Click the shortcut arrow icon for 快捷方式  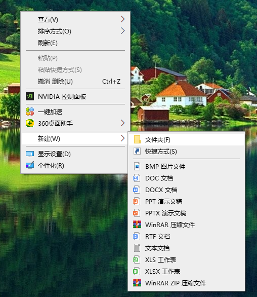pyautogui.click(x=137, y=151)
